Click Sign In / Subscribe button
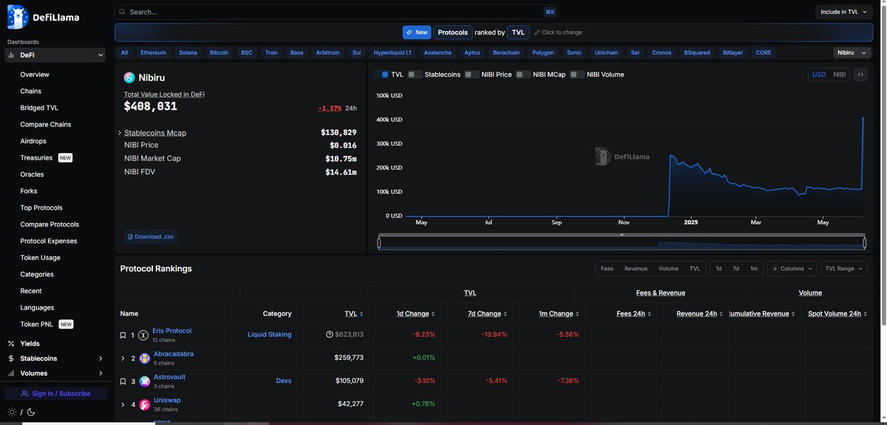Image resolution: width=887 pixels, height=425 pixels. point(55,393)
